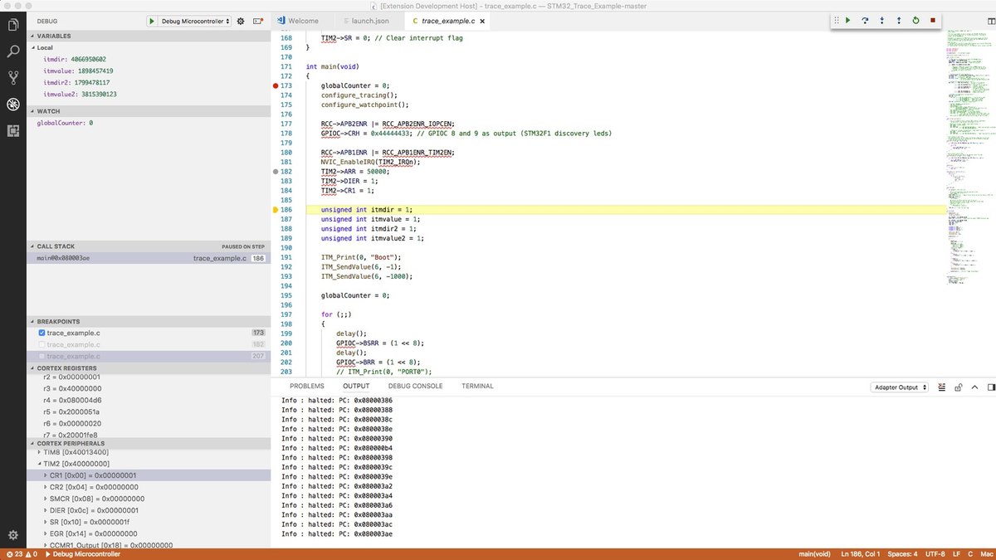Select the C language mode indicator
996x560 pixels.
point(969,554)
